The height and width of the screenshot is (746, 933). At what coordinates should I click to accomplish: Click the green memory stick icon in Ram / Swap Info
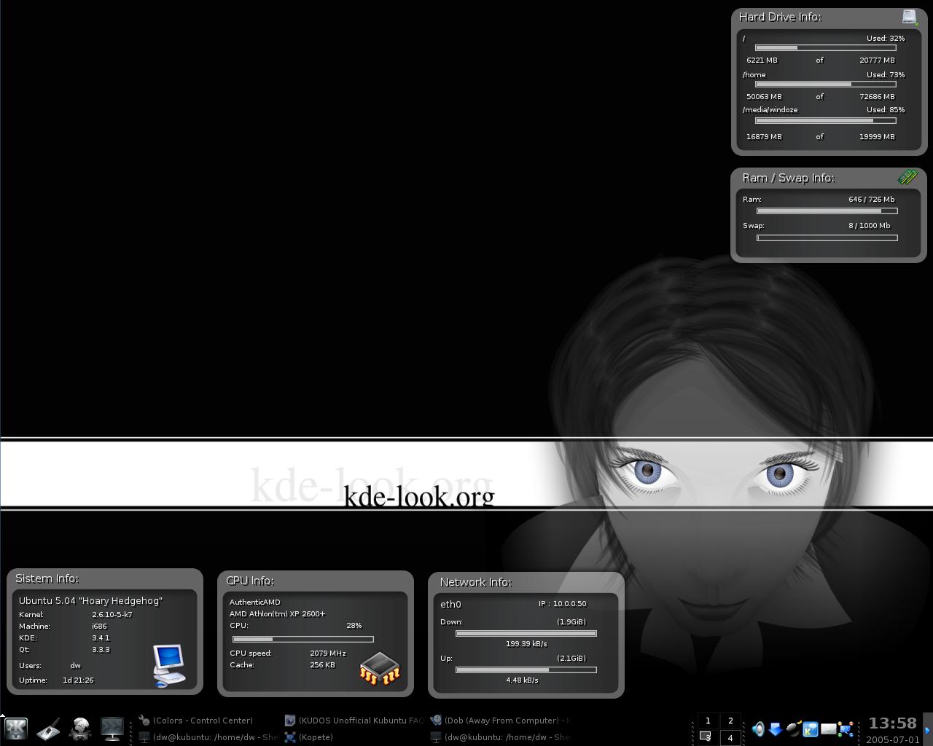907,177
